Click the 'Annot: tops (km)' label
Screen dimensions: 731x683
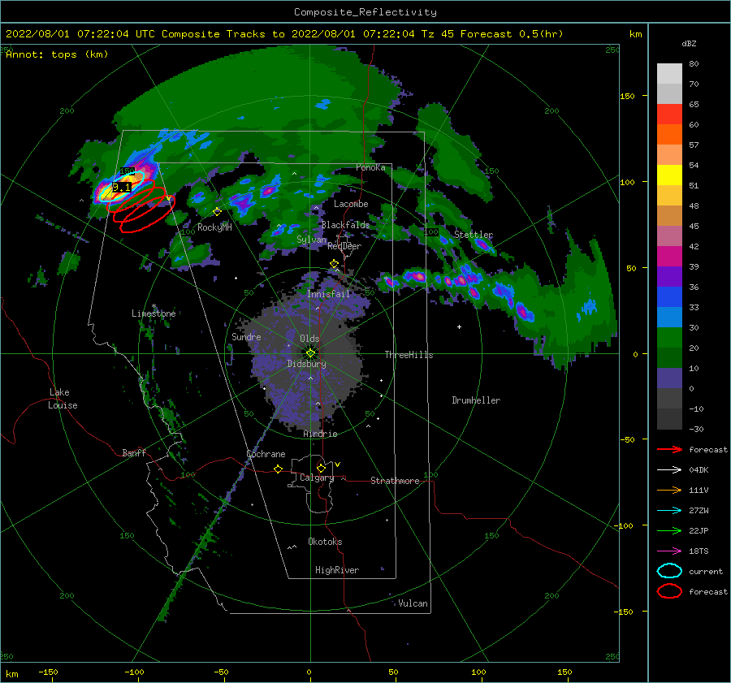click(57, 54)
